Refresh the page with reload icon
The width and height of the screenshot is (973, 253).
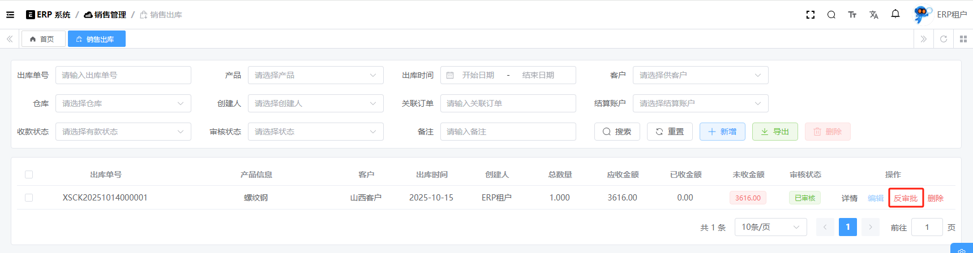click(x=943, y=39)
